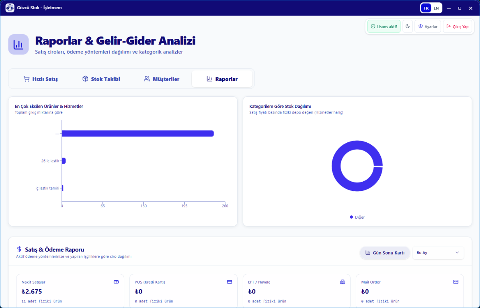Select the Raporlar tab
The height and width of the screenshot is (308, 480).
click(x=222, y=79)
